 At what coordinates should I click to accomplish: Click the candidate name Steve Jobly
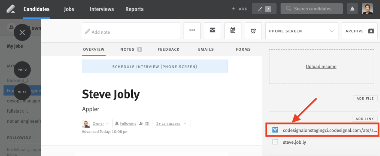[x=111, y=95]
